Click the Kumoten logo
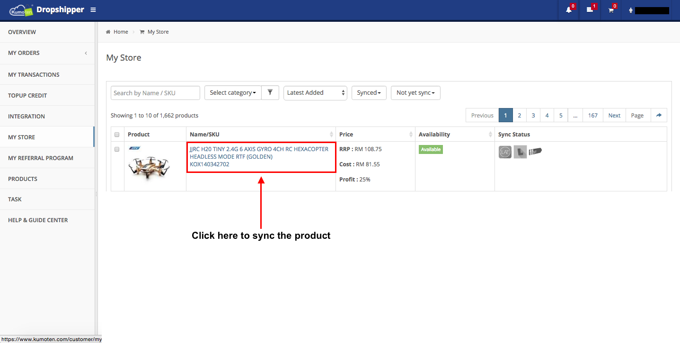 coord(21,10)
